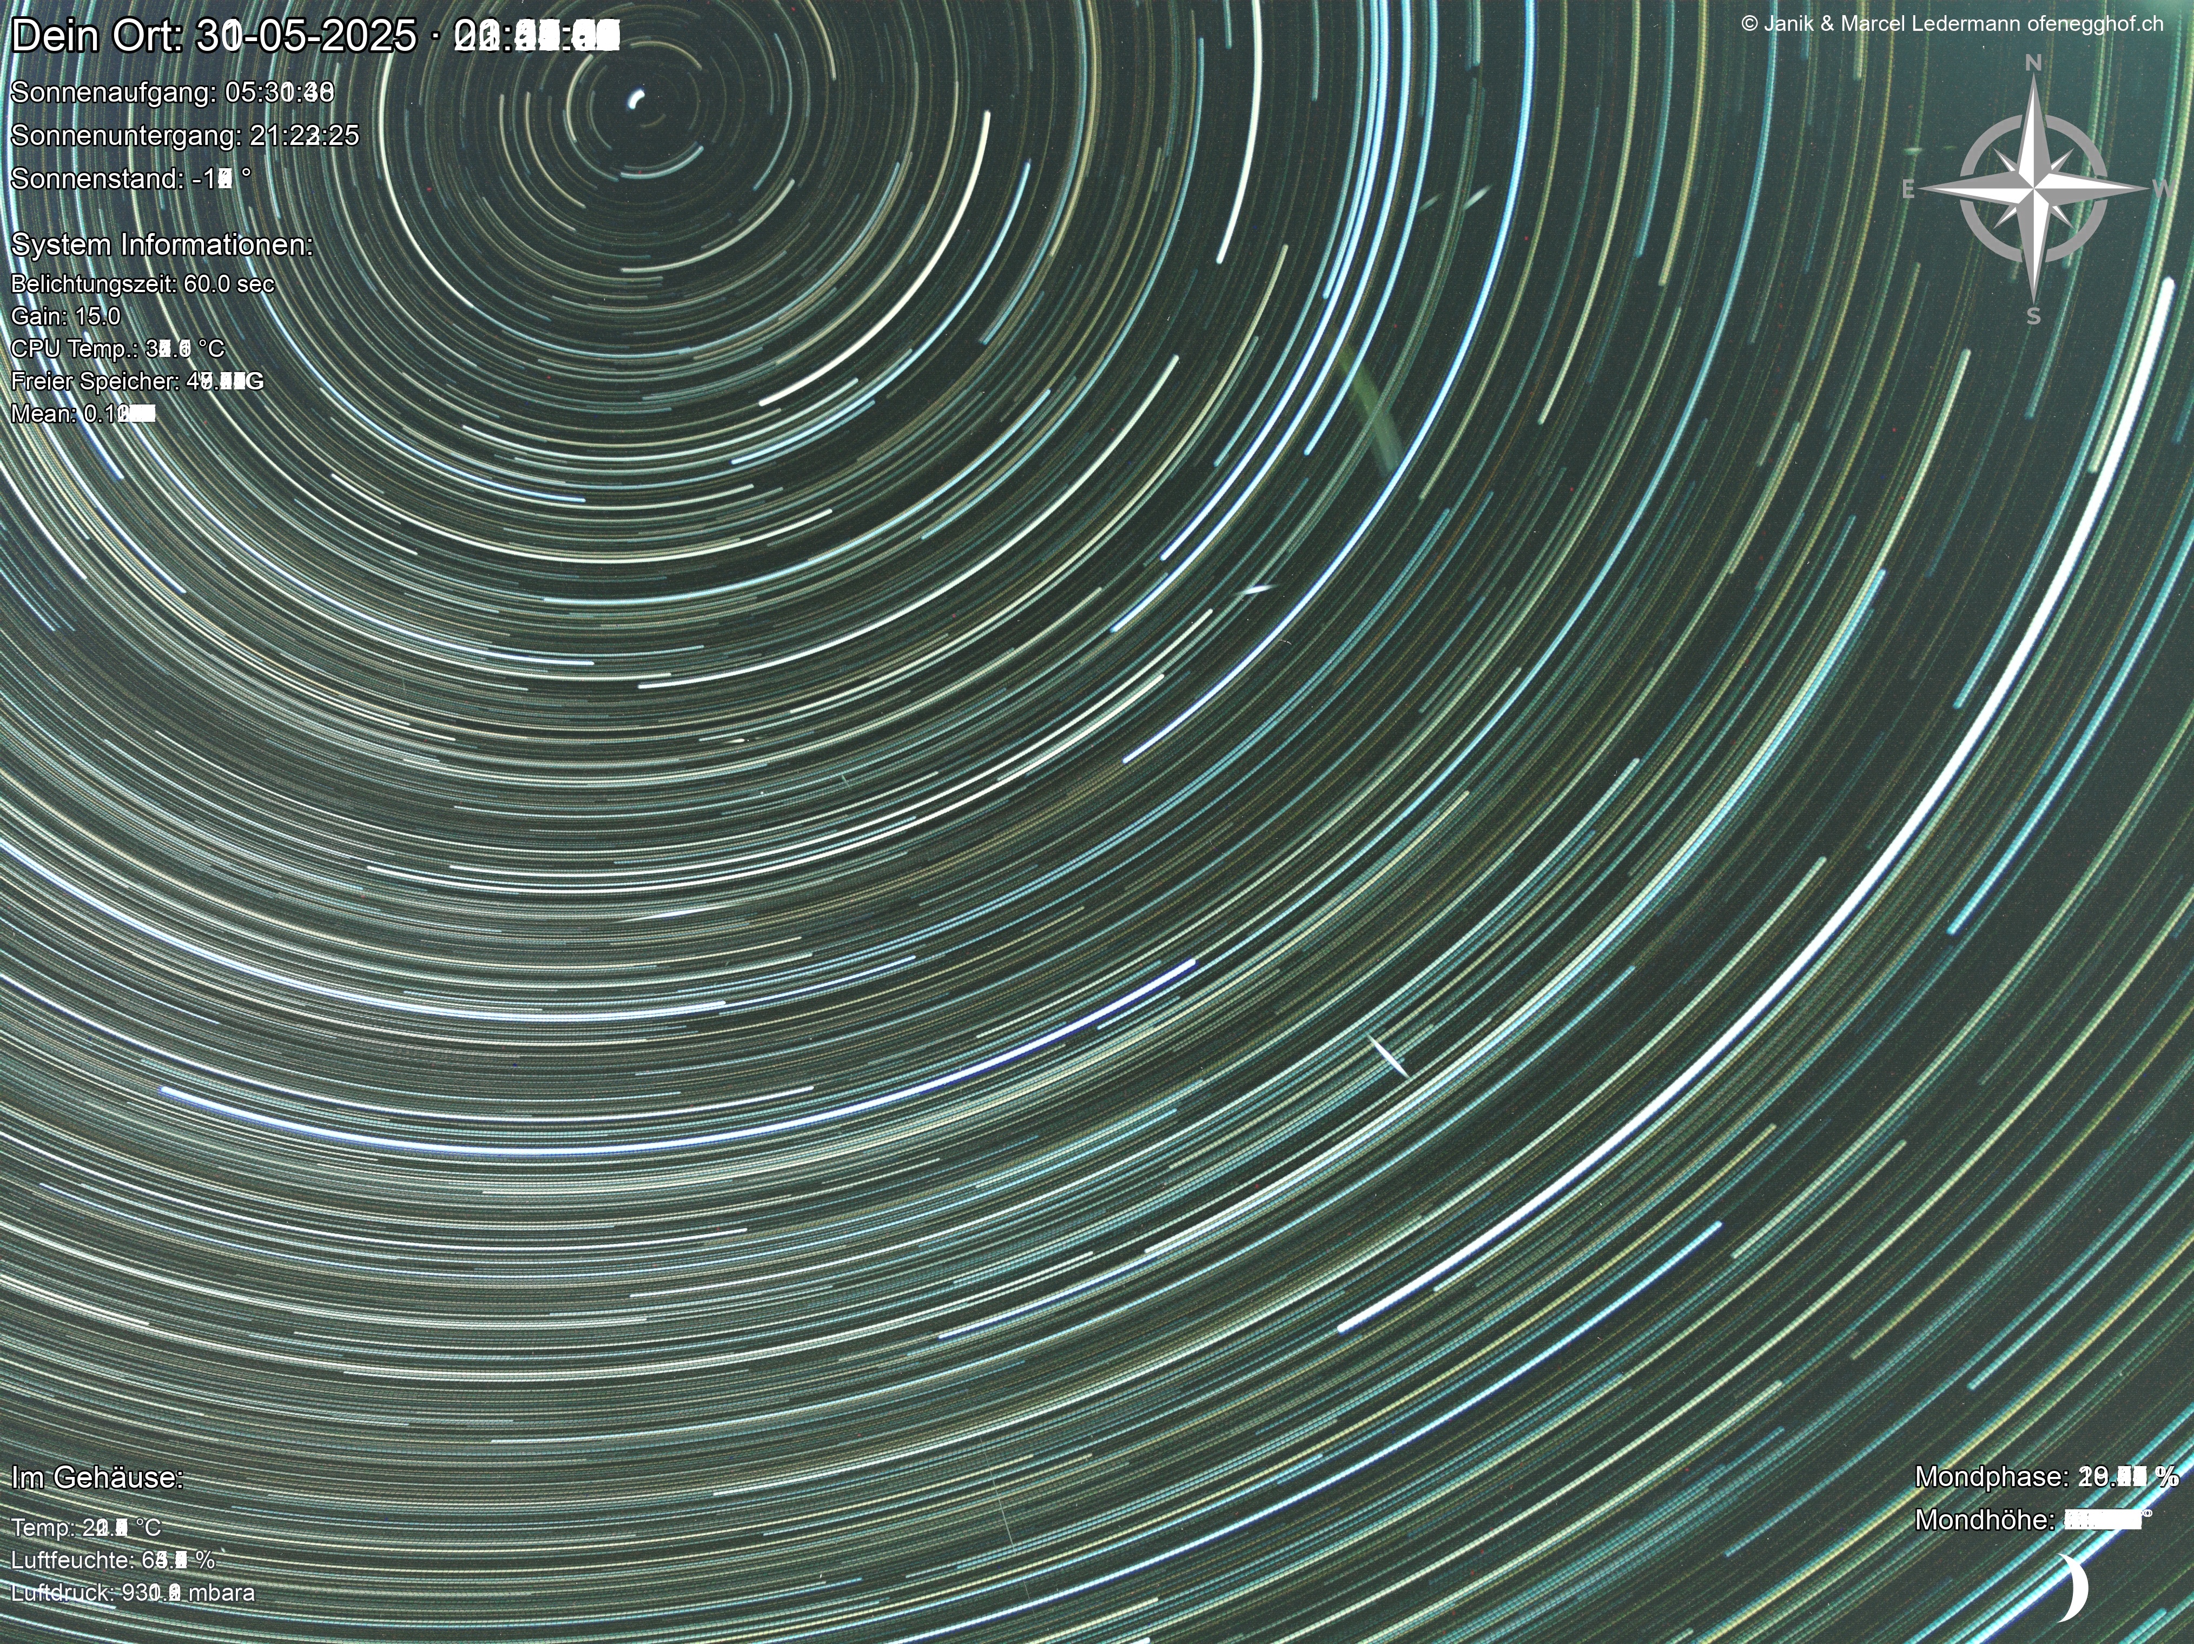Screen dimensions: 2194x1644
Task: Click the S label on the compass
Action: click(2033, 317)
